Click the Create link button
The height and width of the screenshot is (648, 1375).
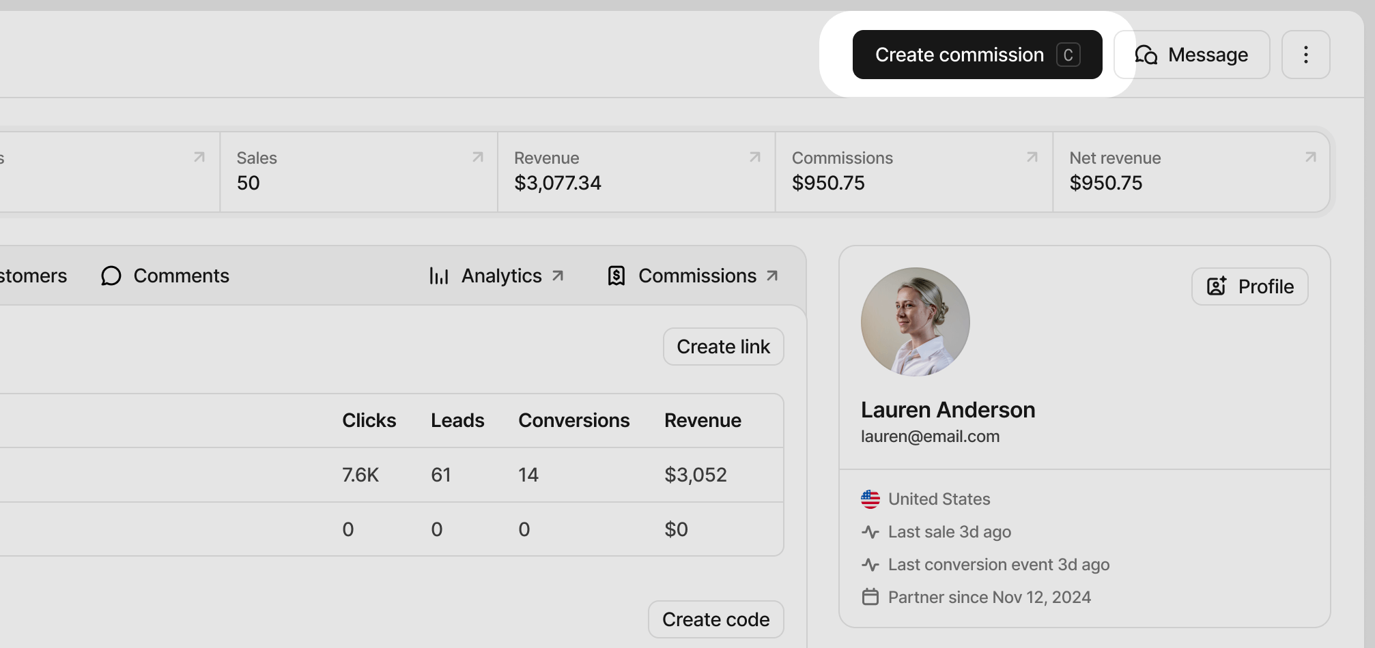point(724,347)
